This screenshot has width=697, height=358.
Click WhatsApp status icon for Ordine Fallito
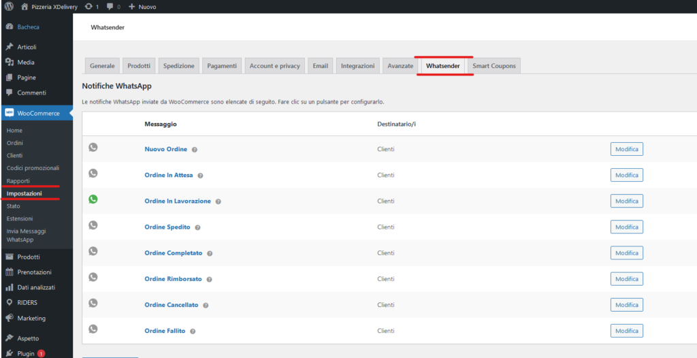tap(93, 329)
